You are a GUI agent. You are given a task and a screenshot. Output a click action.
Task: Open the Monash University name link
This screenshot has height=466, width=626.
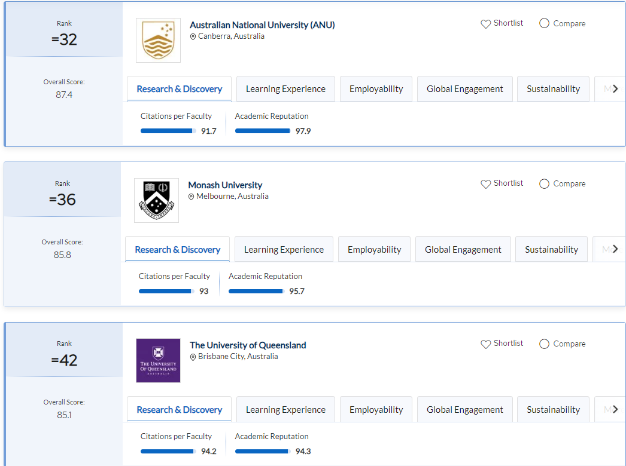tap(225, 185)
